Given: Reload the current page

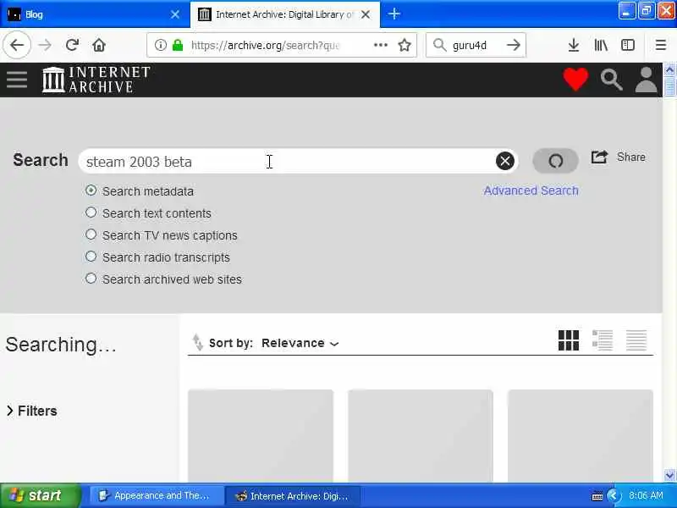Looking at the screenshot, I should 72,45.
